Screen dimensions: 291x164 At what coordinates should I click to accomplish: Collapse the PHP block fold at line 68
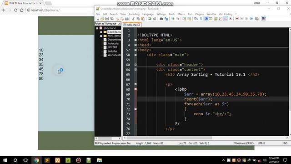(135, 89)
